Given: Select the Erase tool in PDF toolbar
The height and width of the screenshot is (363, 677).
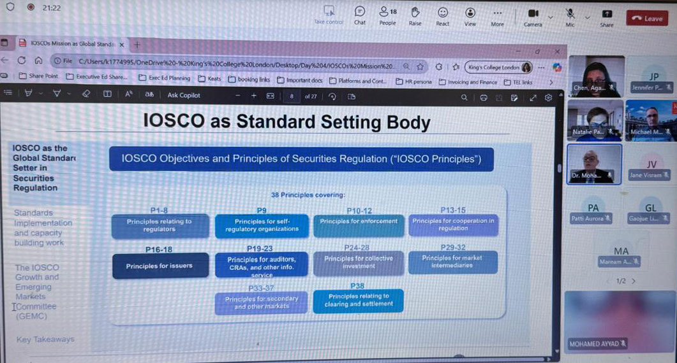Looking at the screenshot, I should tap(87, 94).
